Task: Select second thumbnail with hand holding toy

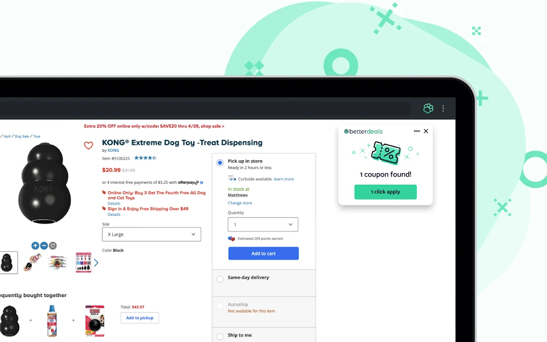Action: pos(33,262)
